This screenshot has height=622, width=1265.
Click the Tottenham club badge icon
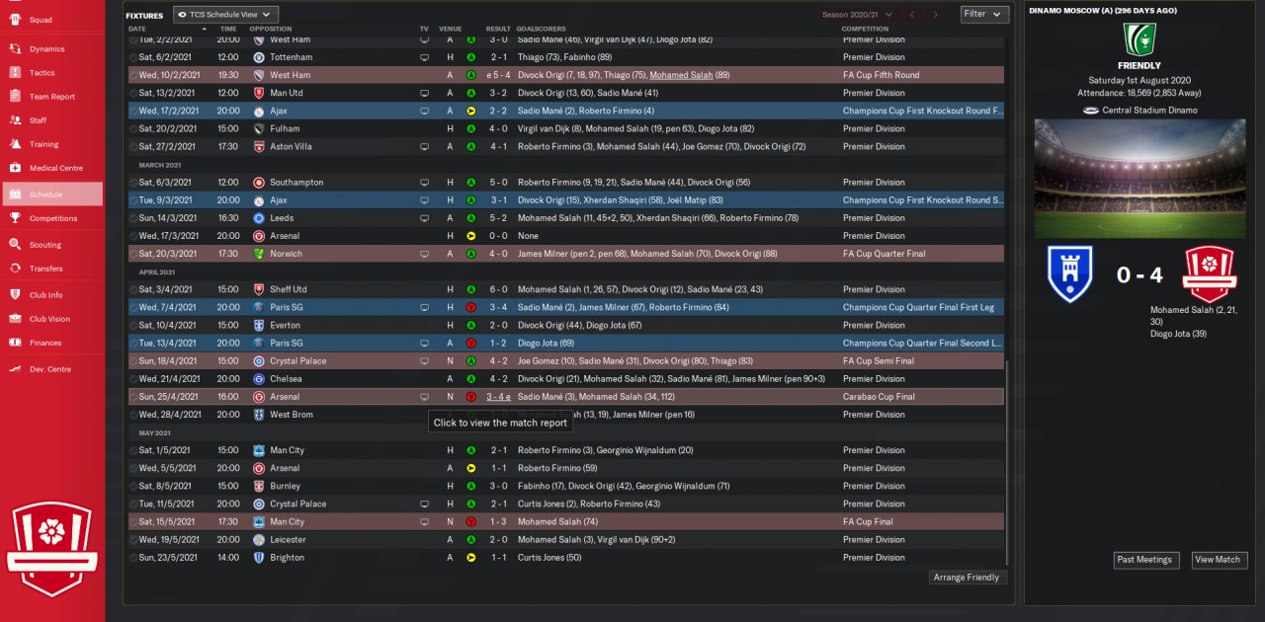point(258,57)
